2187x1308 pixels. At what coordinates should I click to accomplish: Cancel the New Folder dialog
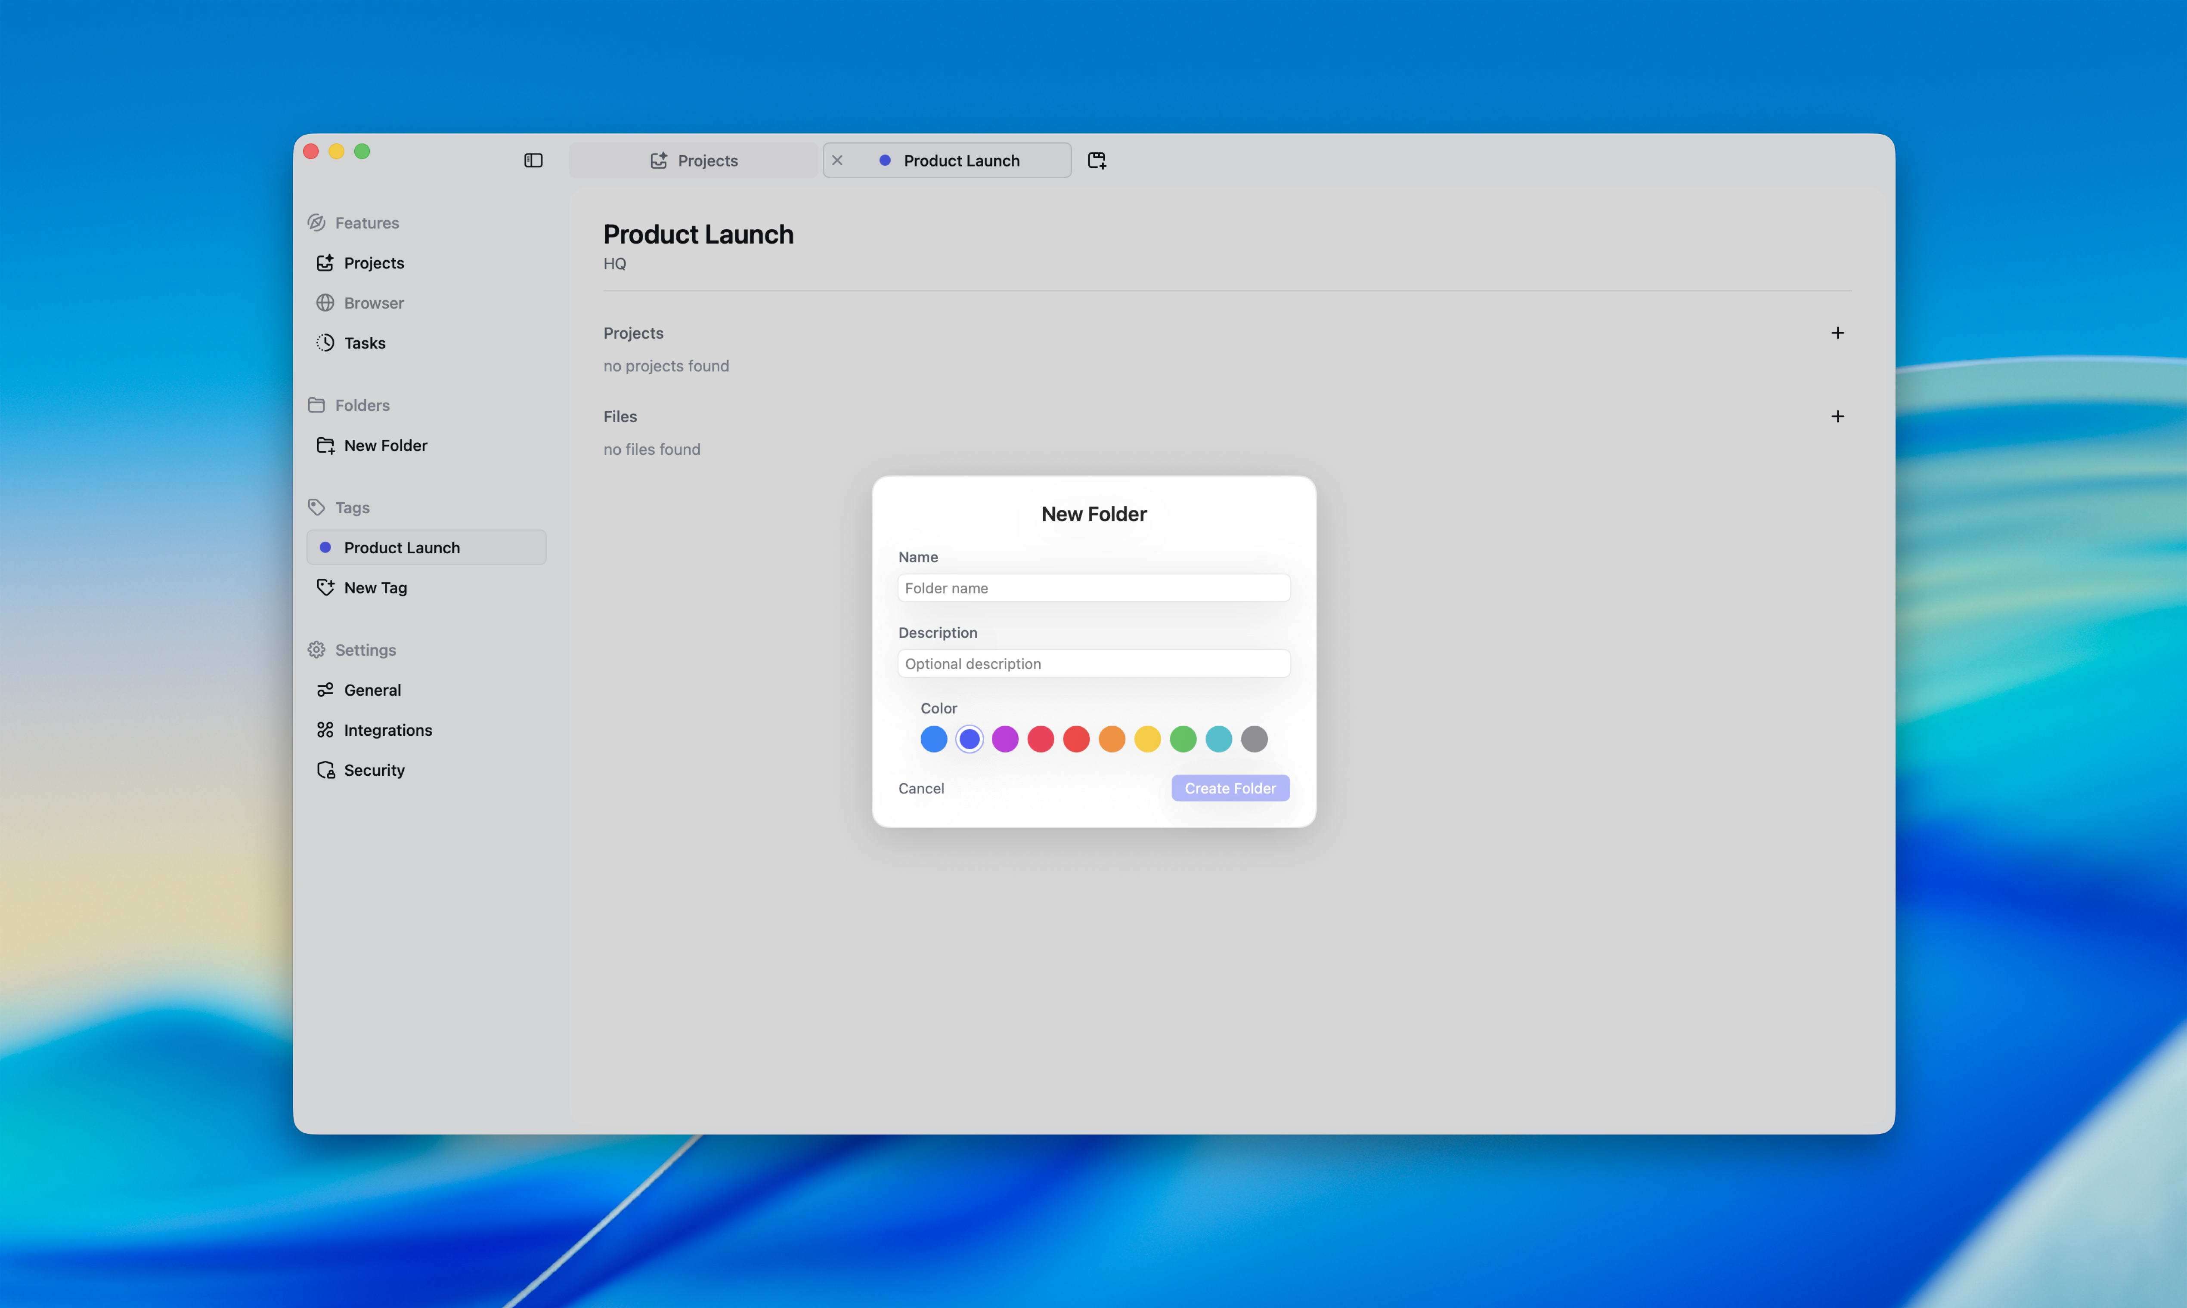click(x=921, y=789)
